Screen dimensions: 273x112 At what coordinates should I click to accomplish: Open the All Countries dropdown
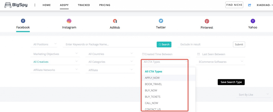coord(110,54)
